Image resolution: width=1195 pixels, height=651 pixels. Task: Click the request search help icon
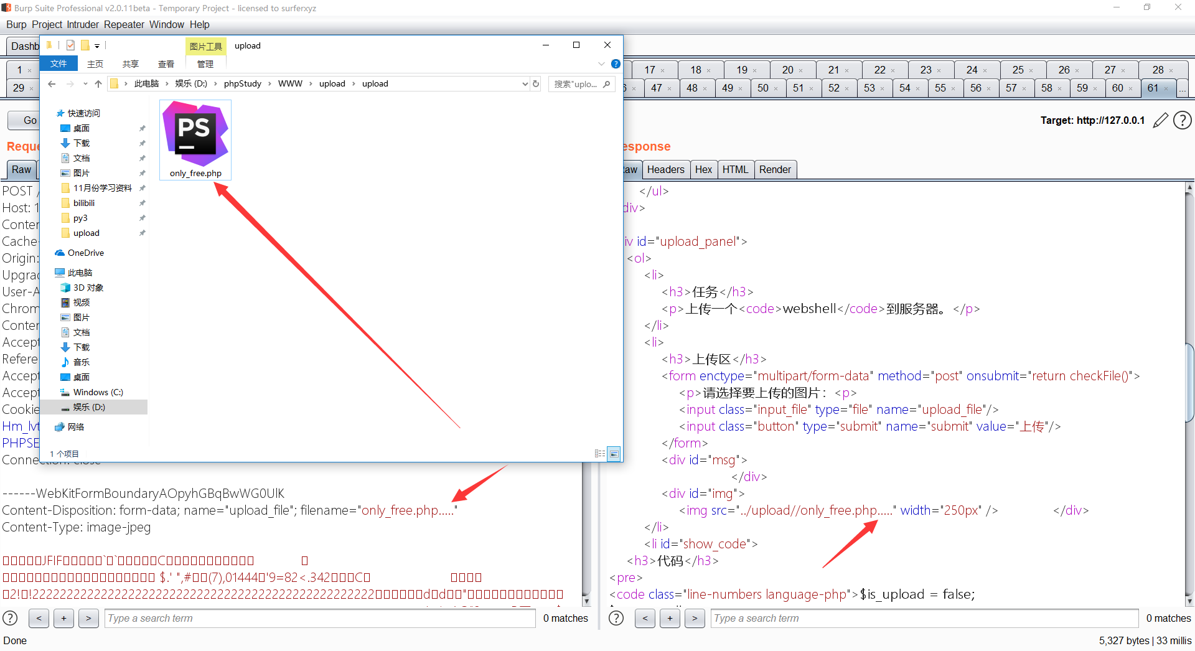point(11,618)
